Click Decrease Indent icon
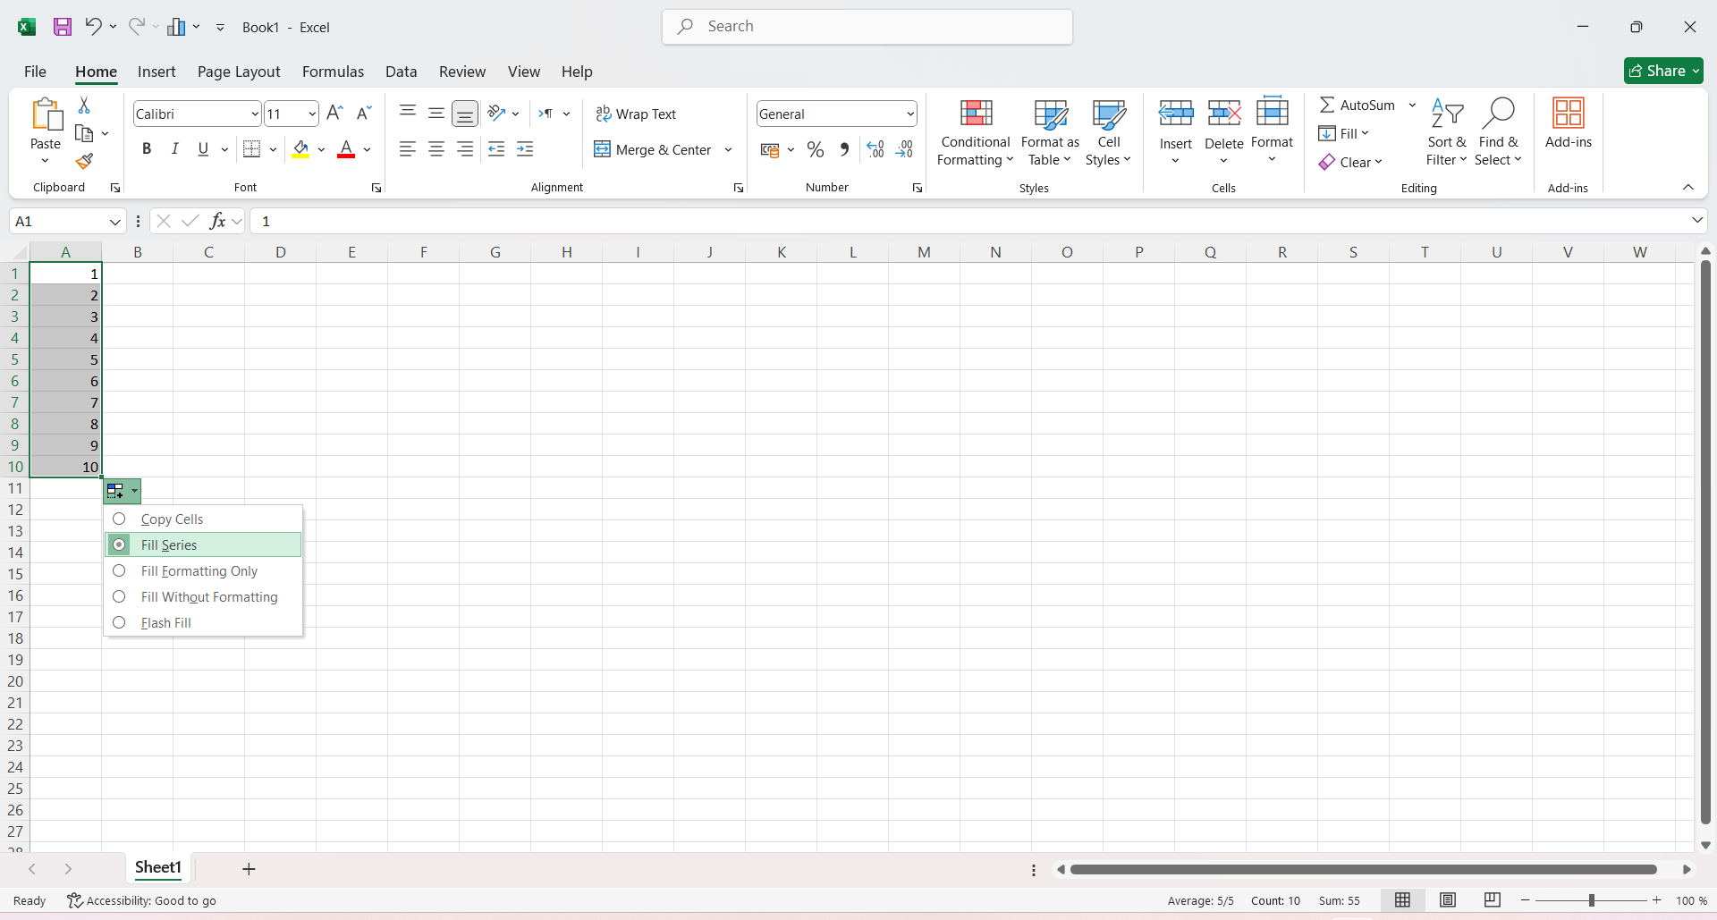1717x920 pixels. pyautogui.click(x=496, y=149)
